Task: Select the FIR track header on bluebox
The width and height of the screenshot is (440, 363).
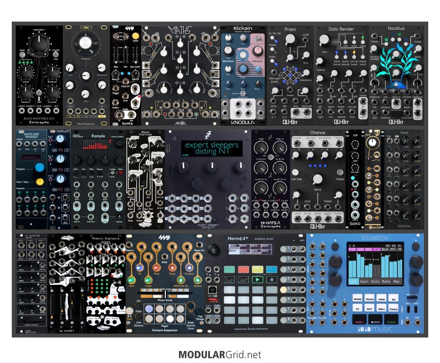Action: pos(352,249)
